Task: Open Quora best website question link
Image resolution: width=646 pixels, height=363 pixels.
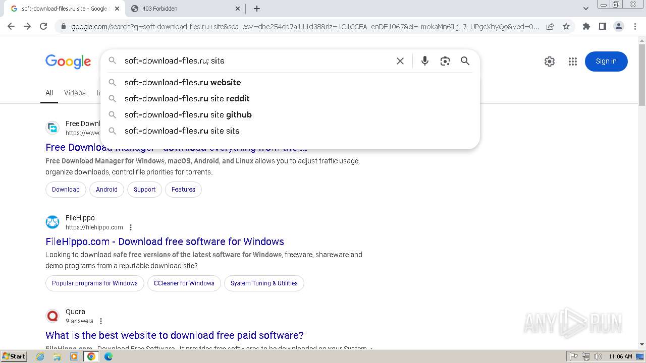Action: (x=175, y=335)
